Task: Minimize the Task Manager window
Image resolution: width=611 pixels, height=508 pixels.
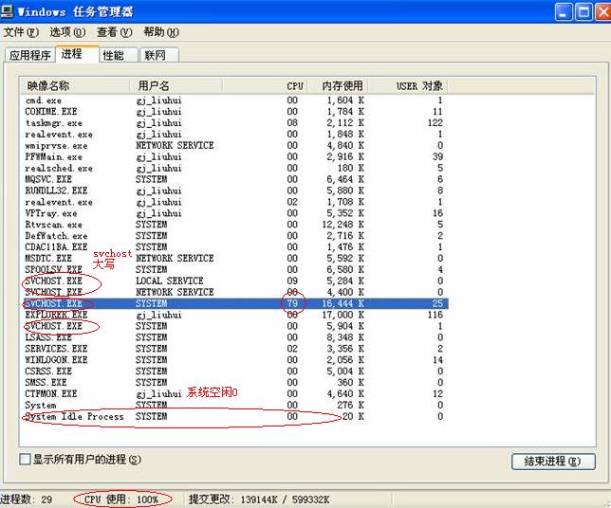Action: point(564,11)
